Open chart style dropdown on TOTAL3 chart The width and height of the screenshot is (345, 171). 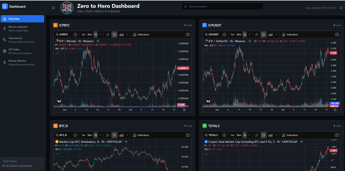pyautogui.click(x=276, y=135)
